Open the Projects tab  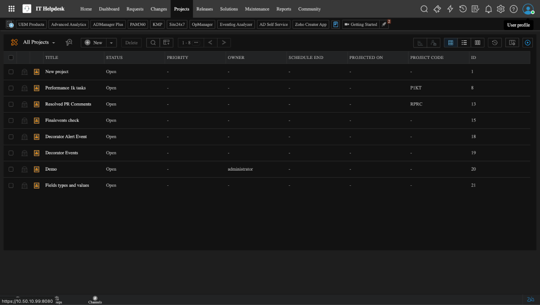click(x=181, y=9)
